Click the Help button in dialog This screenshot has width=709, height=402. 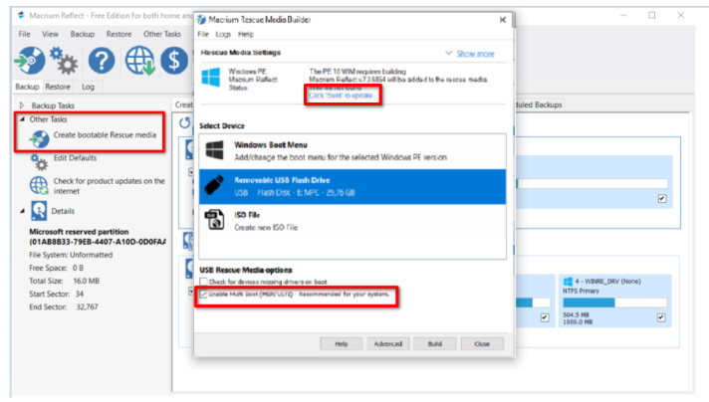tap(341, 343)
